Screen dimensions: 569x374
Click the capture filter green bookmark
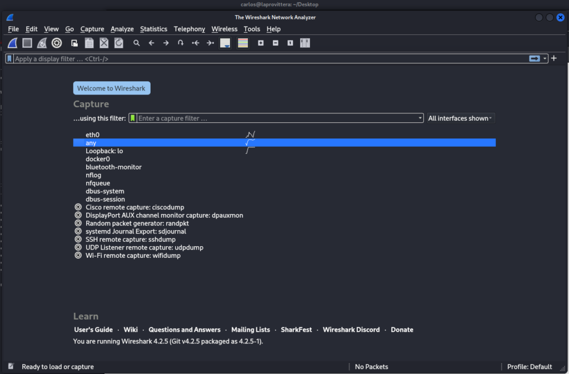(133, 118)
